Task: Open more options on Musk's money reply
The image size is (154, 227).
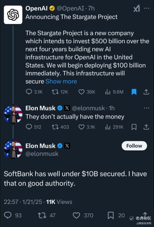Action: [x=147, y=108]
